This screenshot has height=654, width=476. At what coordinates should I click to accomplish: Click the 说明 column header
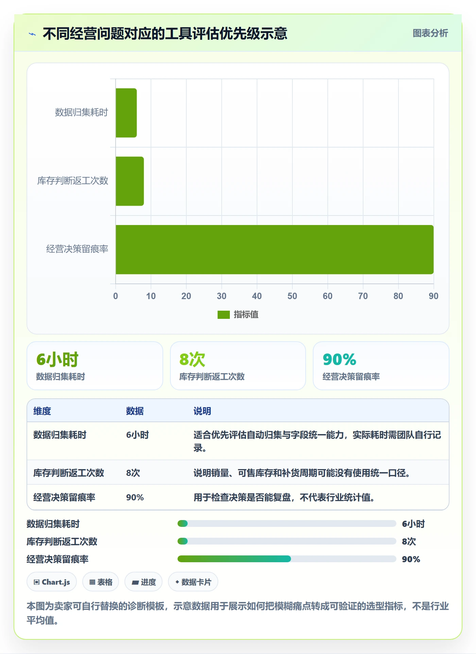pyautogui.click(x=202, y=411)
